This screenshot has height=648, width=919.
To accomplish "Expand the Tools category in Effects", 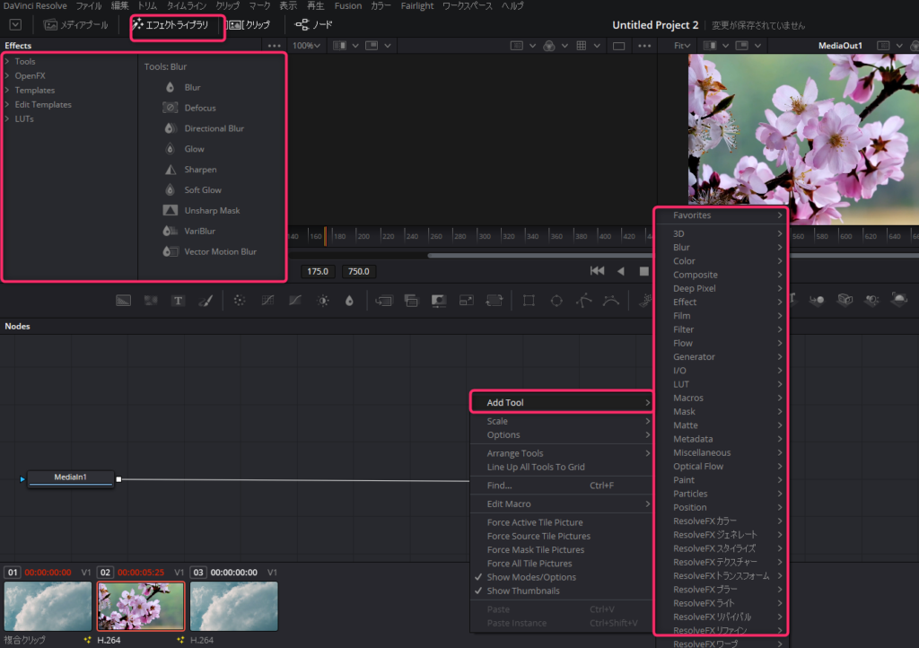I will point(7,61).
